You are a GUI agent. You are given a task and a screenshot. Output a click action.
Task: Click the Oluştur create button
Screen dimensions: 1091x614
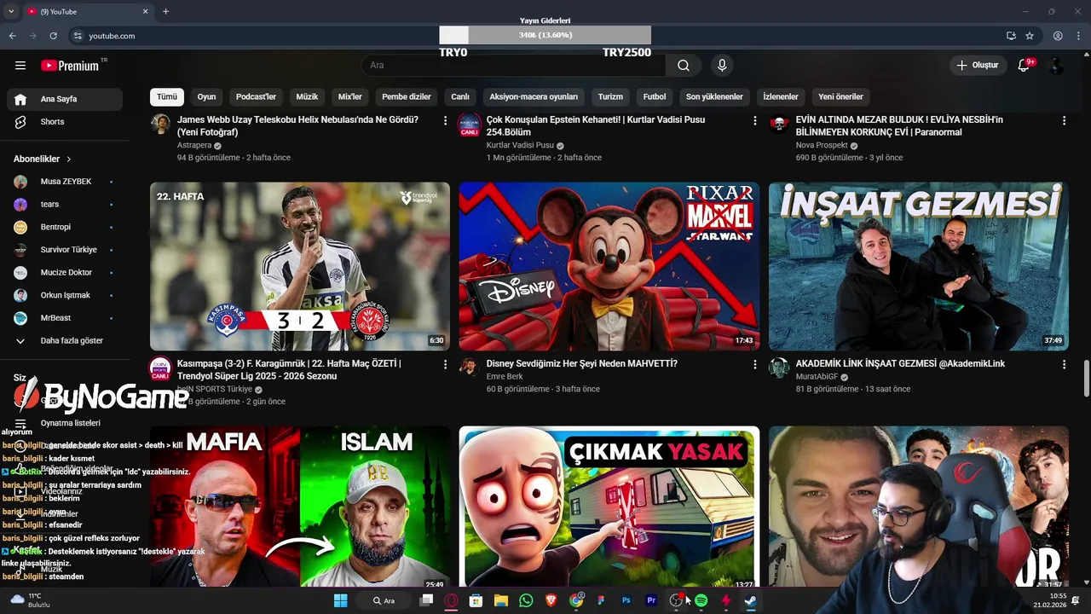[977, 66]
